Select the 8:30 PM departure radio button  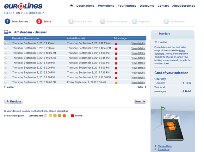tap(6, 77)
